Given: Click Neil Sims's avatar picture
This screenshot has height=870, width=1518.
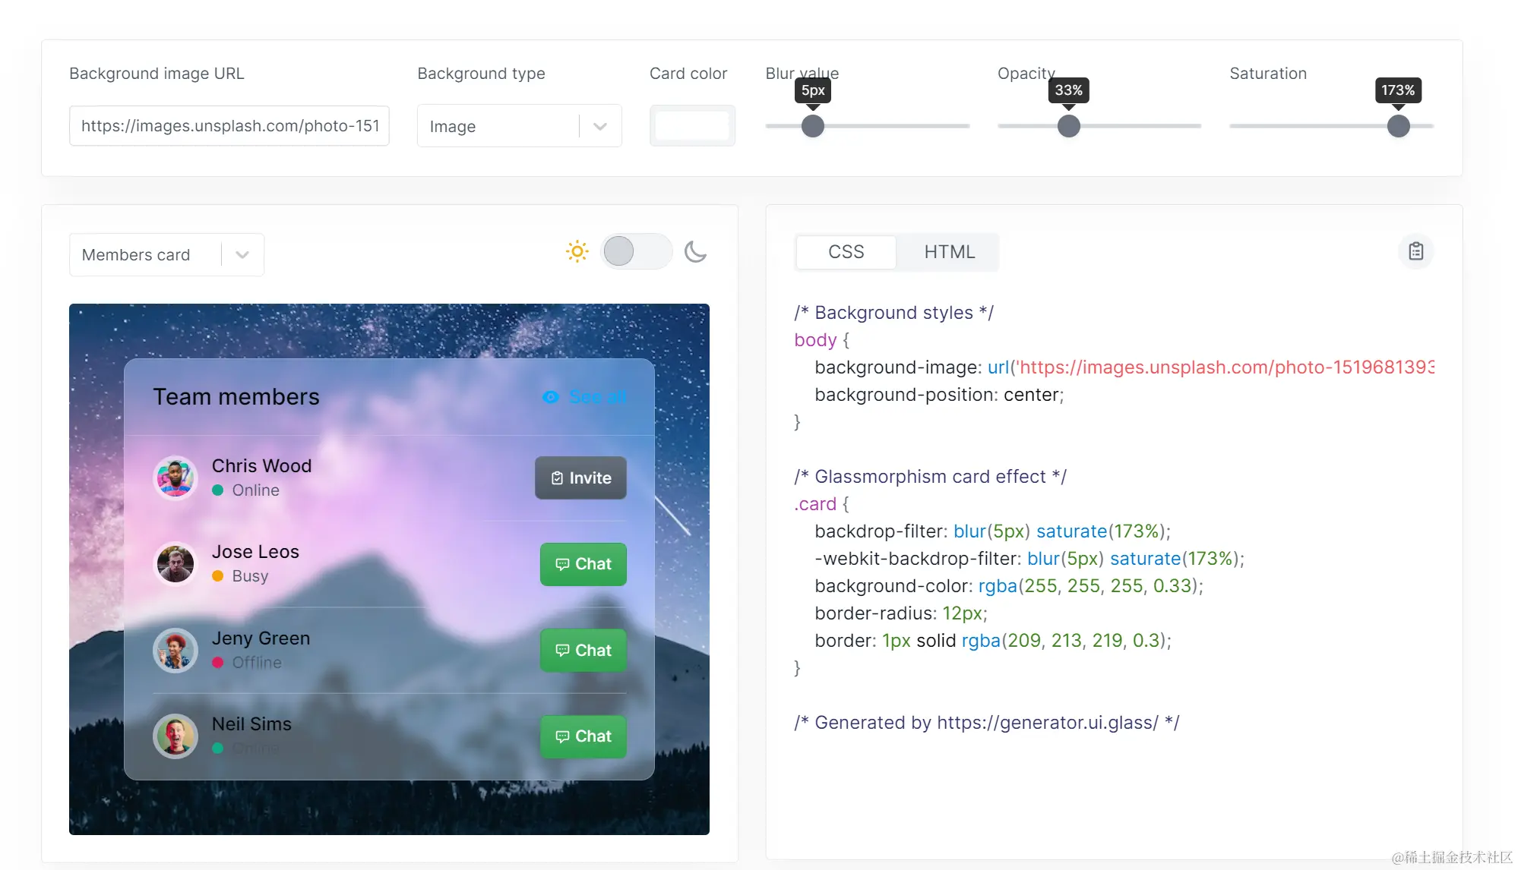Looking at the screenshot, I should click(176, 736).
